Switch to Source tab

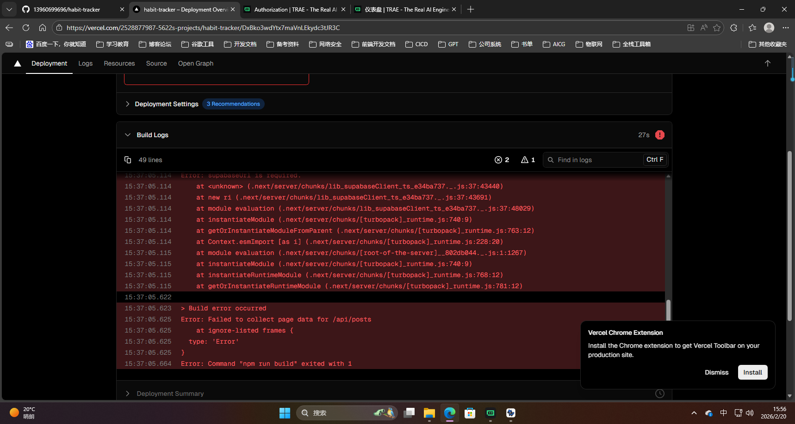[x=156, y=63]
